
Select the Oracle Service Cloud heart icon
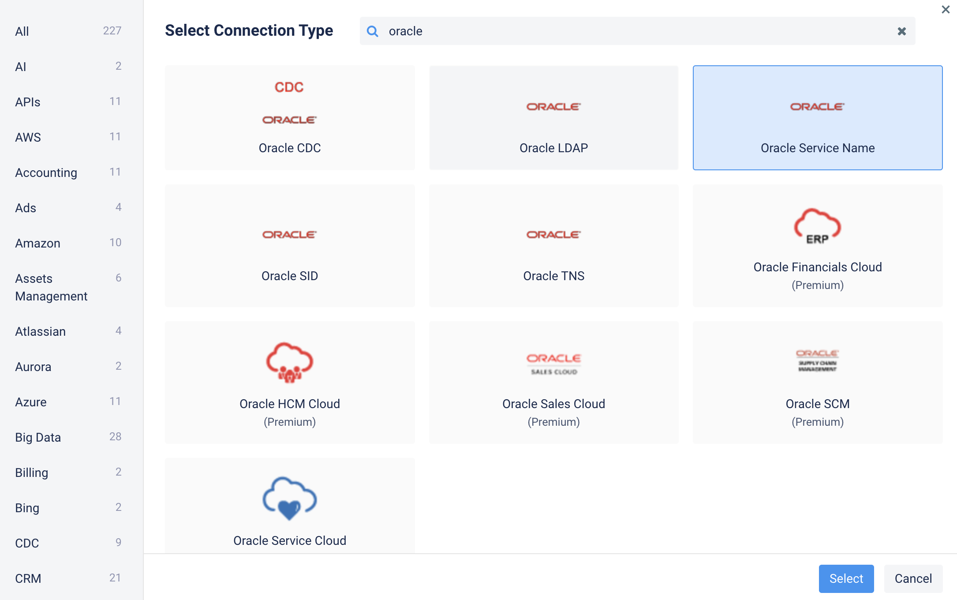pos(289,499)
